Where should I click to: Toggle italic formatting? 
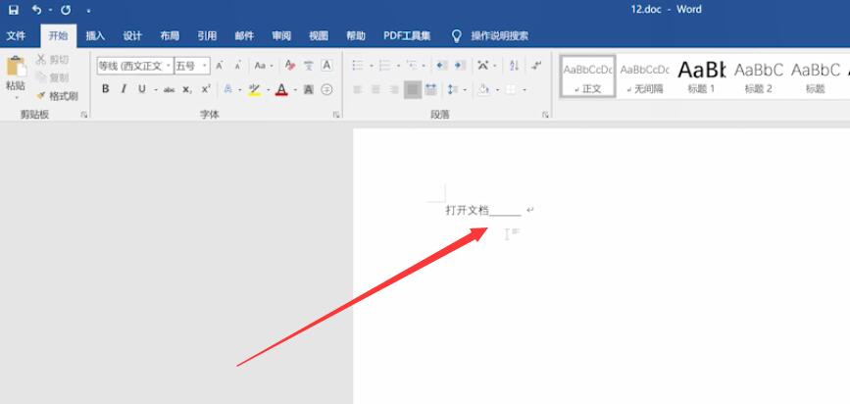click(124, 89)
